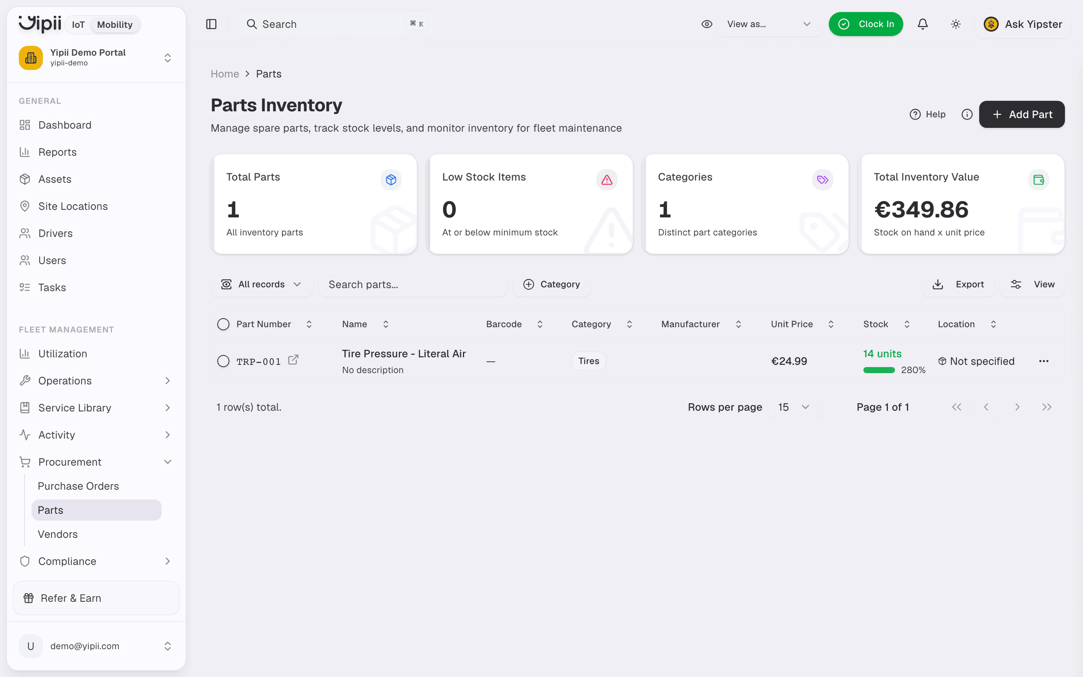1083x677 pixels.
Task: Open Tasks from the sidebar
Action: (x=96, y=287)
